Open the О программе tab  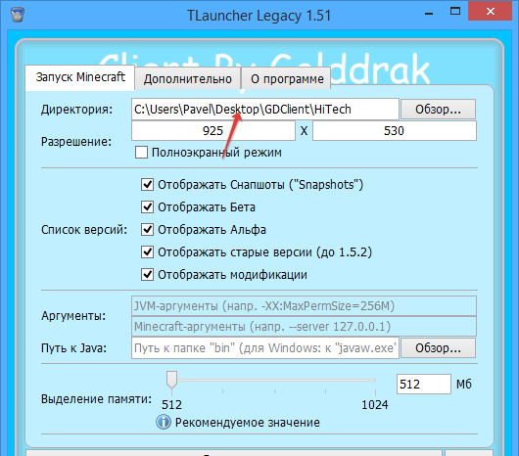click(x=287, y=78)
